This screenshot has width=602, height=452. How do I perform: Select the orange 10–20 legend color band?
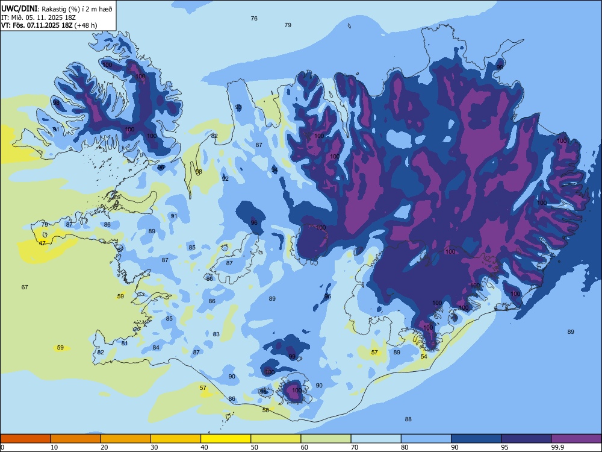[76, 439]
